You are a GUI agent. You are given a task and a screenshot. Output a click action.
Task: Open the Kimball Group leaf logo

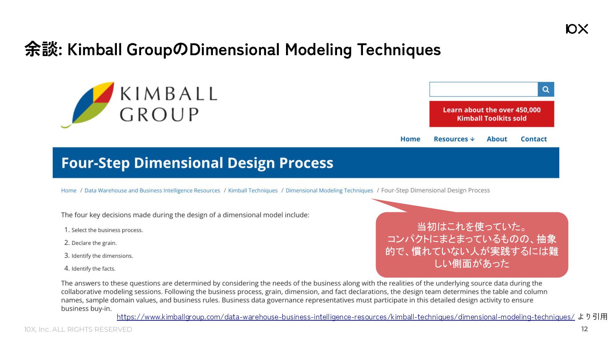pyautogui.click(x=139, y=105)
